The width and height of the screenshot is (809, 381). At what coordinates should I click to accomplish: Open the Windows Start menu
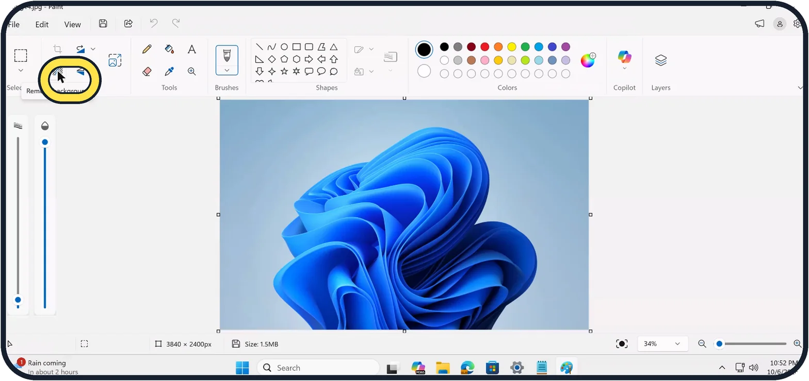242,368
